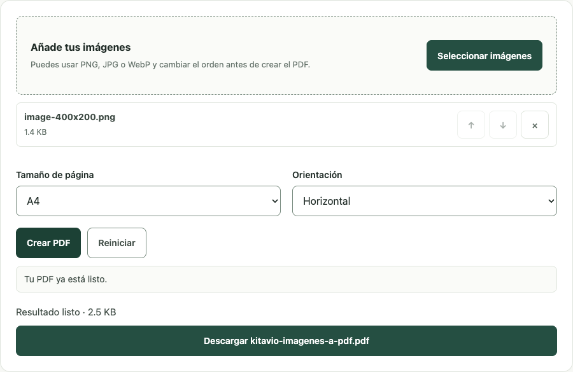Click the 'Resultado listo · 2.5 KB' text

[66, 312]
